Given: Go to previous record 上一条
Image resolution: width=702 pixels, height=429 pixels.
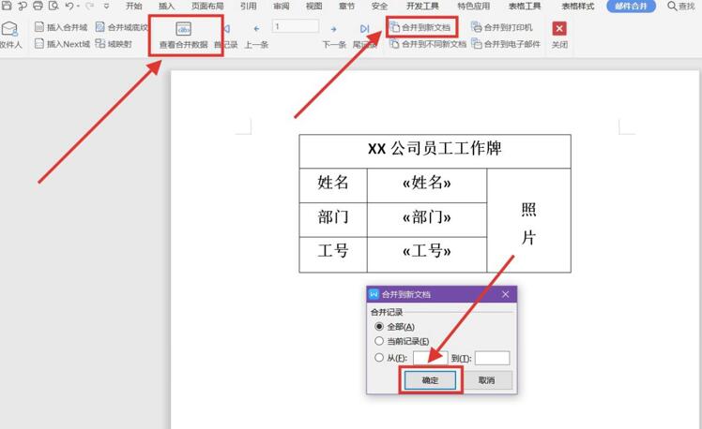Looking at the screenshot, I should [x=256, y=37].
